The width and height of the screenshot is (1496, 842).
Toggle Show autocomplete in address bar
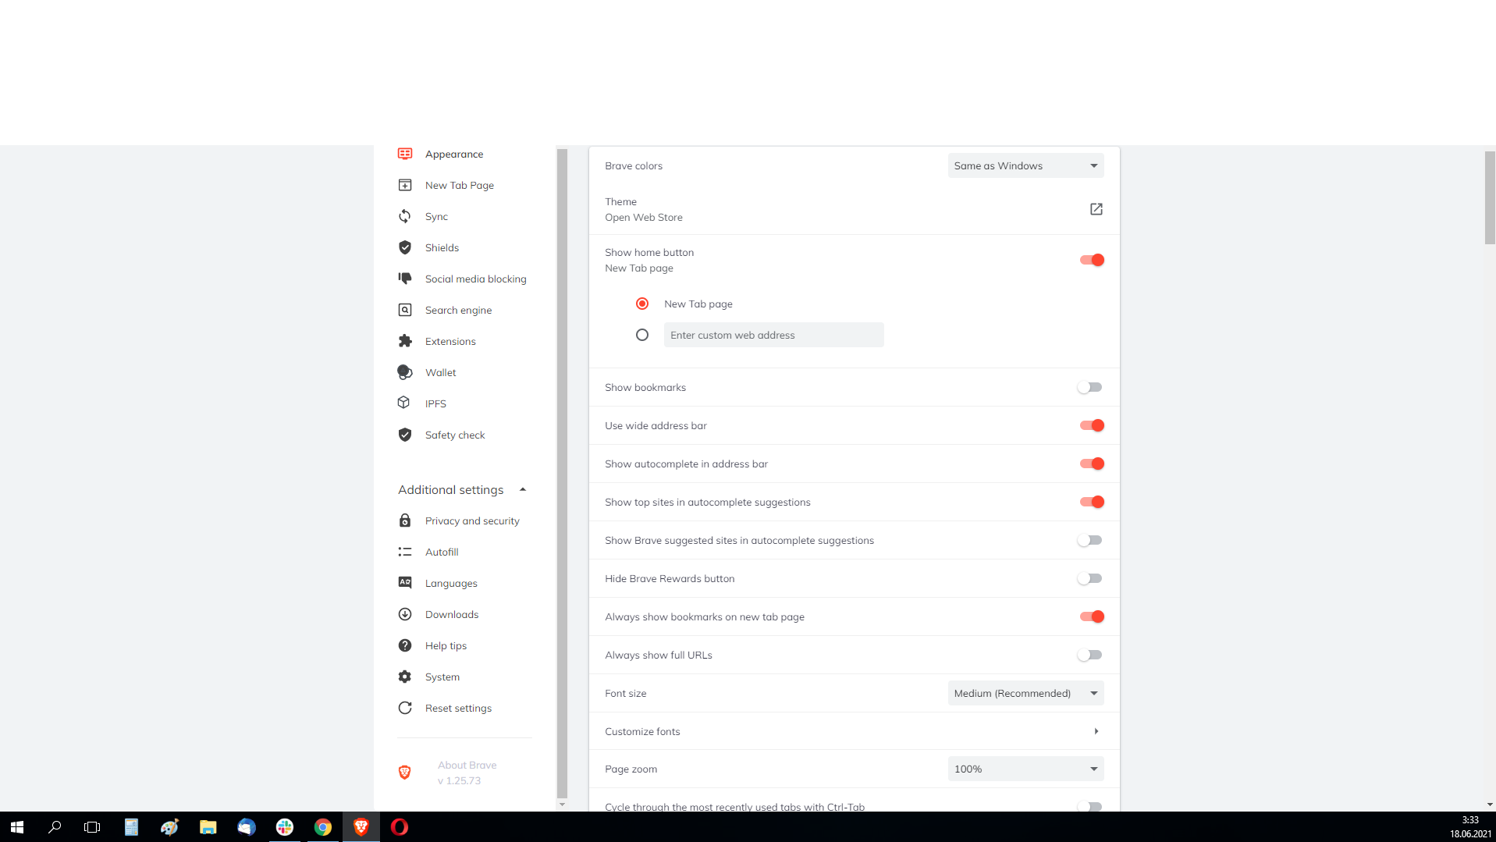tap(1091, 464)
